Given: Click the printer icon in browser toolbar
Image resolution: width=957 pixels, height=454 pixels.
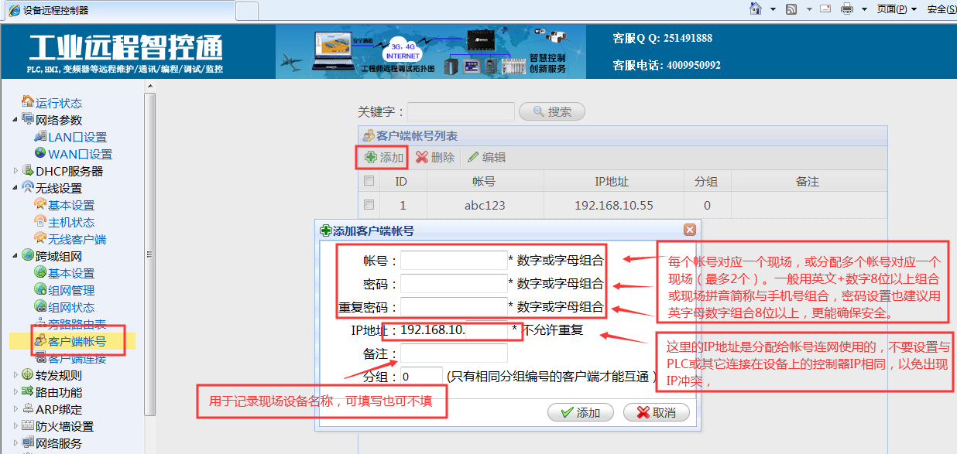Looking at the screenshot, I should (847, 9).
